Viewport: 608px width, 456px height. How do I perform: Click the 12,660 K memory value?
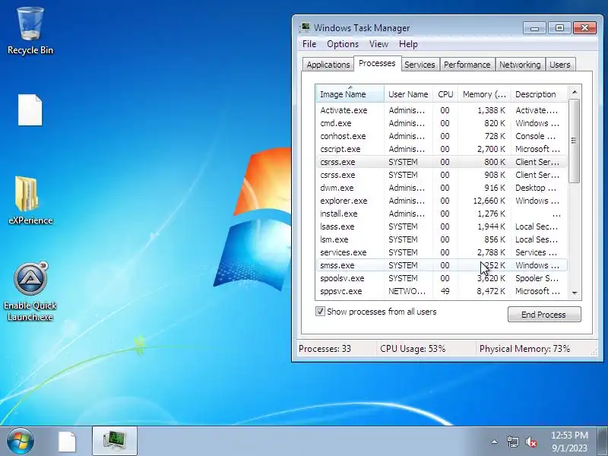coord(489,201)
